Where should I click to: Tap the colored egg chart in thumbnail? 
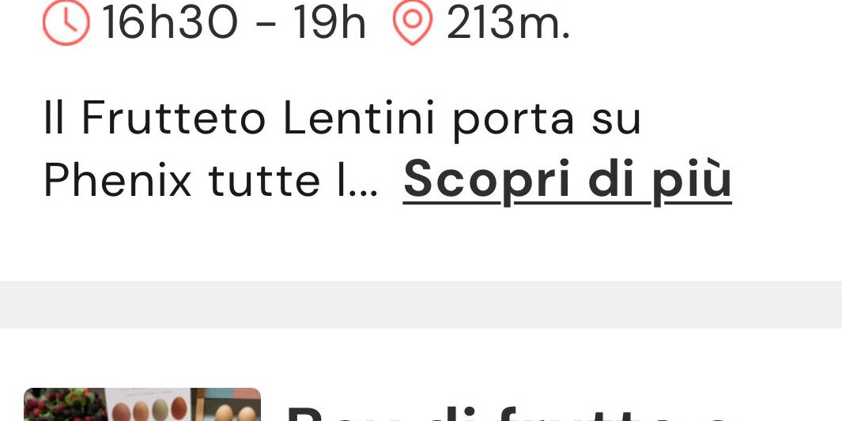[x=148, y=405]
